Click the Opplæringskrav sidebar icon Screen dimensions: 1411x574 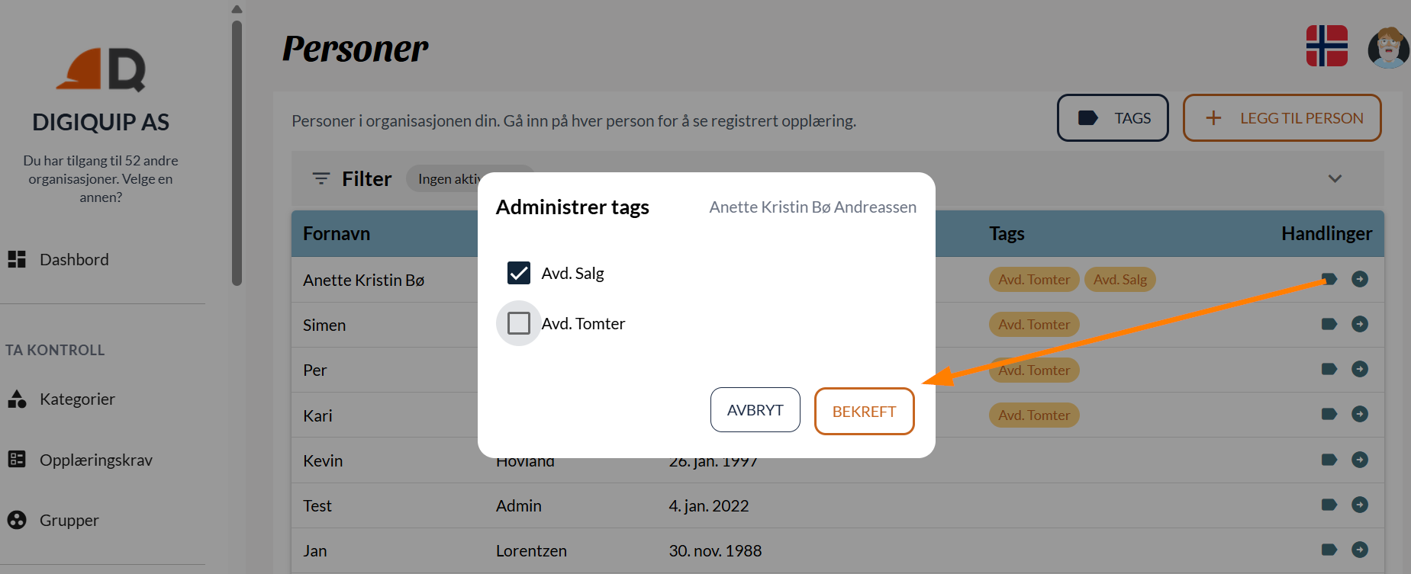(16, 459)
